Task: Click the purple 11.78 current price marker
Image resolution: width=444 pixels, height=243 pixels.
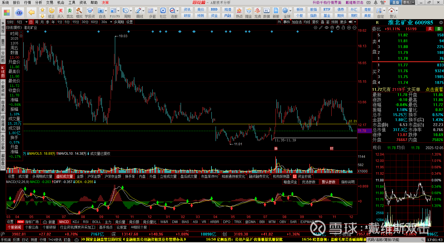Action: tap(364, 131)
